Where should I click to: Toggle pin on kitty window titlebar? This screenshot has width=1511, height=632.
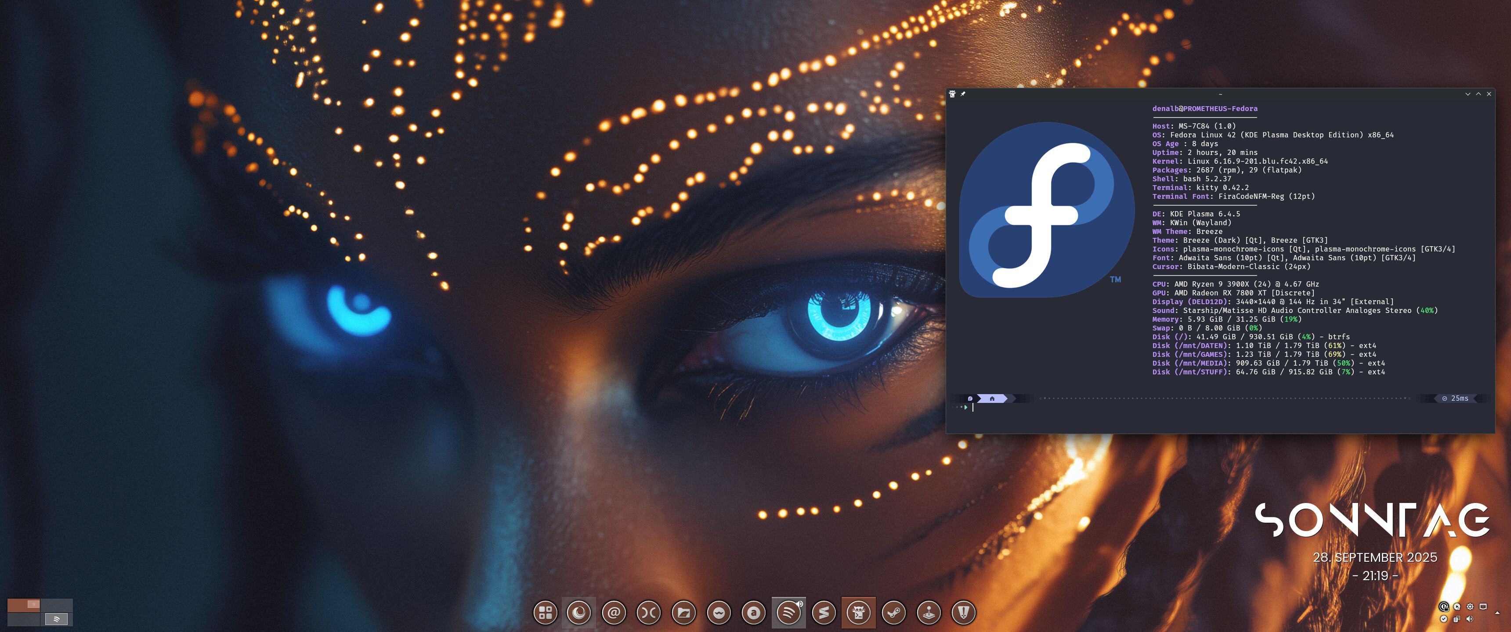(x=962, y=94)
